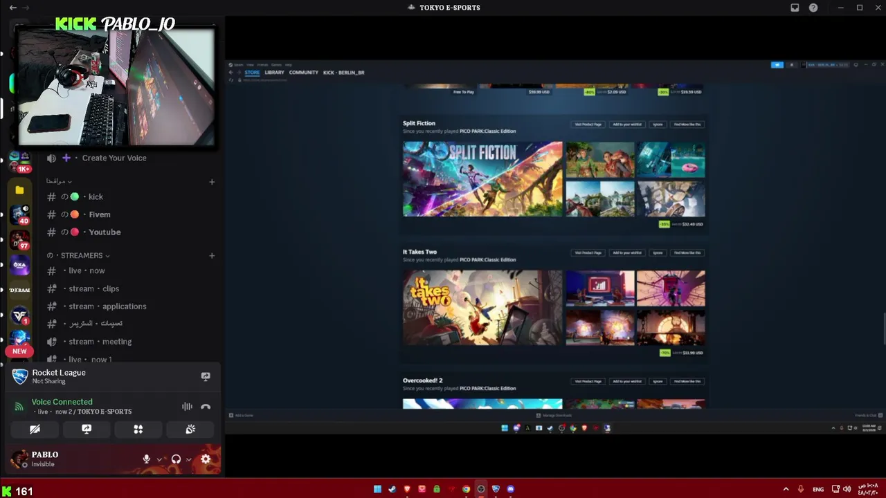Image resolution: width=886 pixels, height=498 pixels.
Task: Share your screen from voice panel
Action: tap(87, 430)
